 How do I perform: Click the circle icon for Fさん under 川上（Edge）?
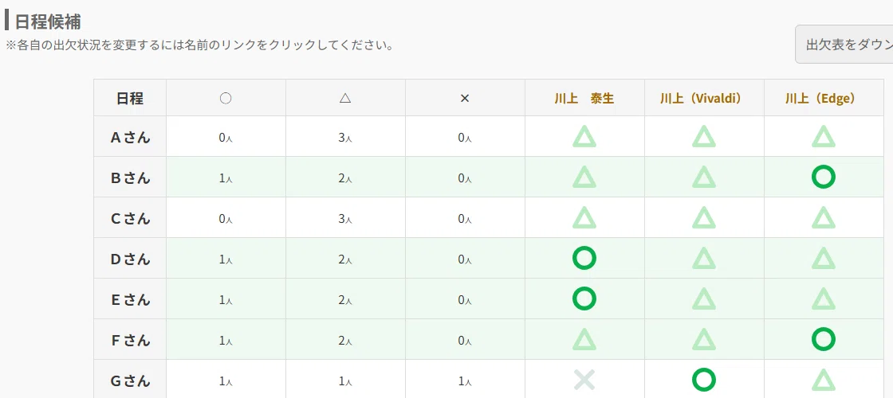pyautogui.click(x=823, y=339)
